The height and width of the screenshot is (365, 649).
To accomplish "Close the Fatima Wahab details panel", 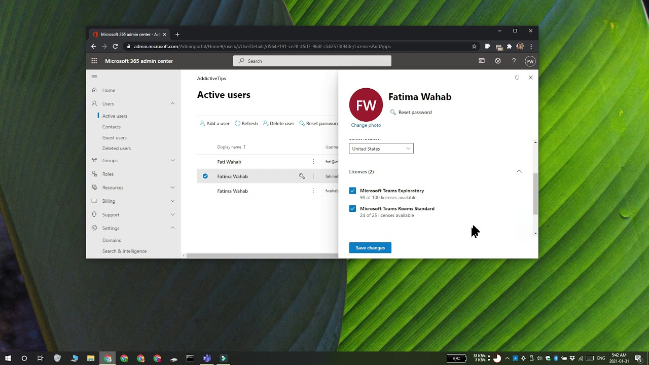I will click(530, 78).
